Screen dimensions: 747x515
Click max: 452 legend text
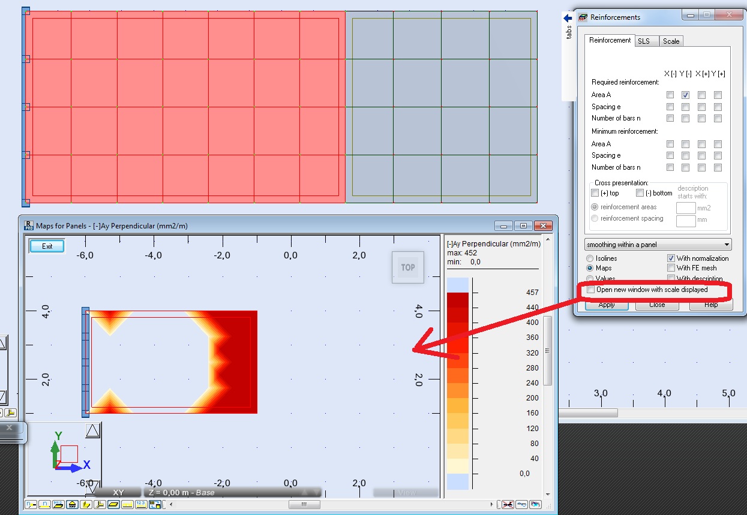click(461, 252)
